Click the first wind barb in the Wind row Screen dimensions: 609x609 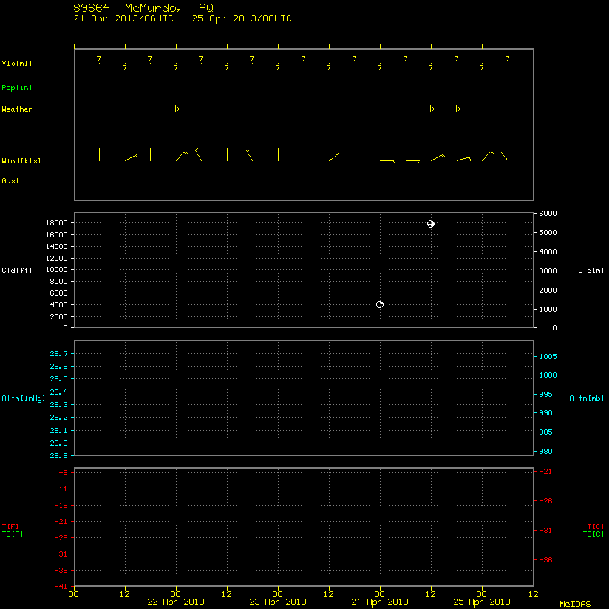click(x=100, y=154)
